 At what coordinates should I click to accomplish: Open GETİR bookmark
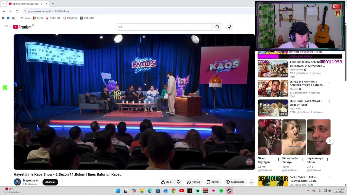click(38, 18)
